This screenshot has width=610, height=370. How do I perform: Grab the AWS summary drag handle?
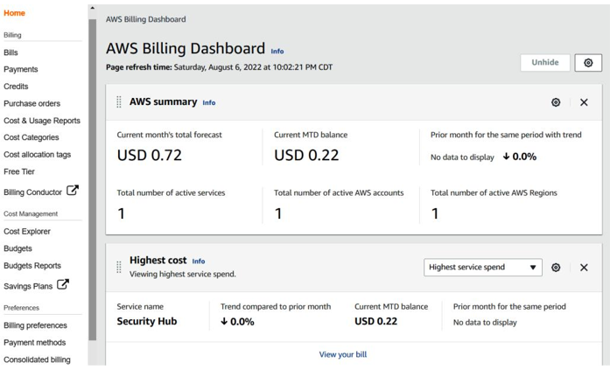pos(119,101)
